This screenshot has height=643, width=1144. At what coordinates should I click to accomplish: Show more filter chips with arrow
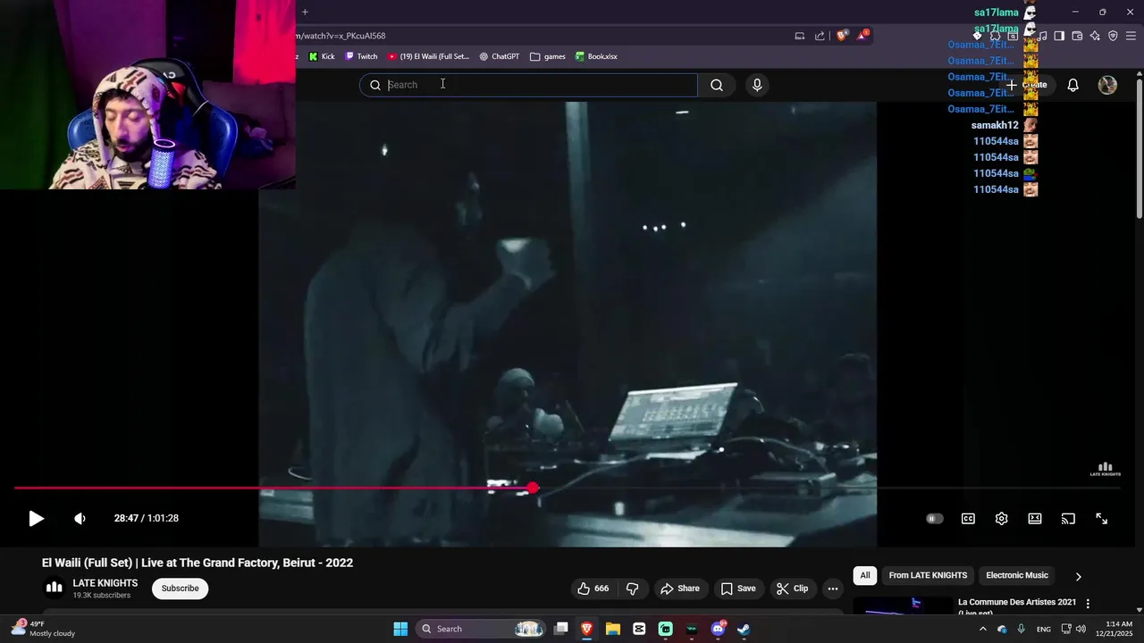(1078, 577)
